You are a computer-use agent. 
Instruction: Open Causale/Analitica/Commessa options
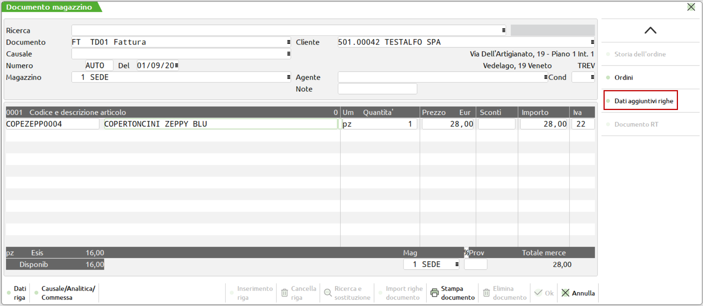[x=68, y=293]
